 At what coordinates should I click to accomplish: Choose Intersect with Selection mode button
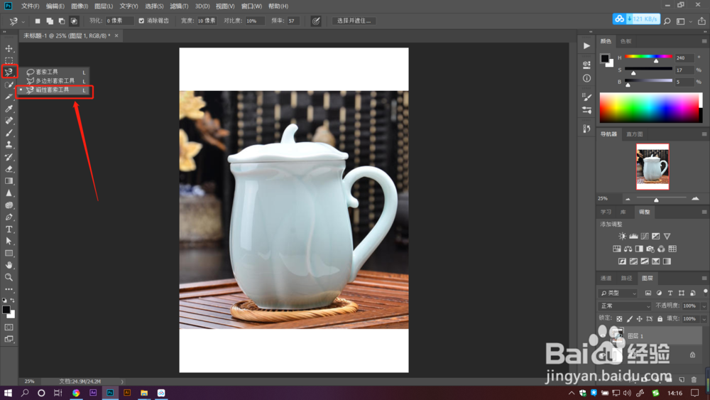[x=74, y=21]
